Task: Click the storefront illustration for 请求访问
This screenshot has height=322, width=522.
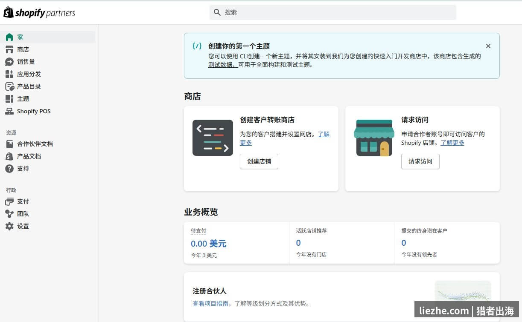Action: (374, 138)
